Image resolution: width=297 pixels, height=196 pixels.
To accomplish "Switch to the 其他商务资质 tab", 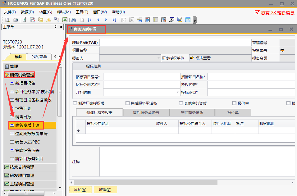I will click(192, 112).
